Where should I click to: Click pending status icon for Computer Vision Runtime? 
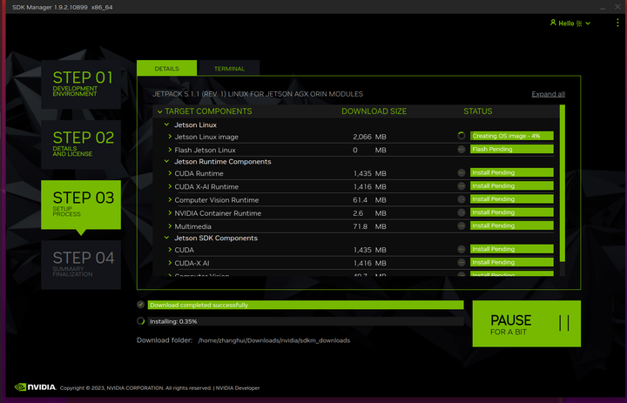(x=462, y=199)
